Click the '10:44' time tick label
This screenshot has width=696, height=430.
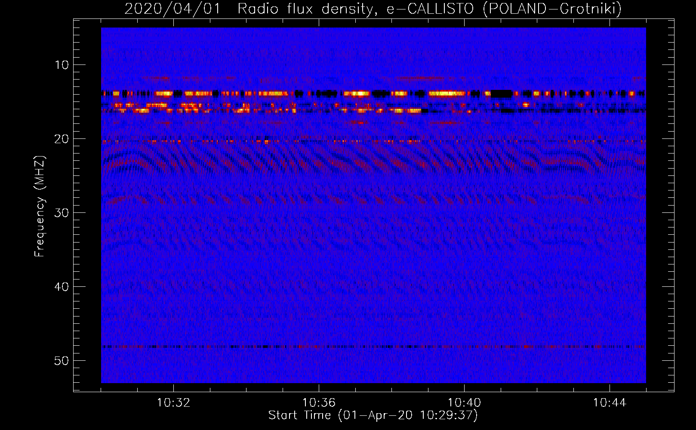610,403
